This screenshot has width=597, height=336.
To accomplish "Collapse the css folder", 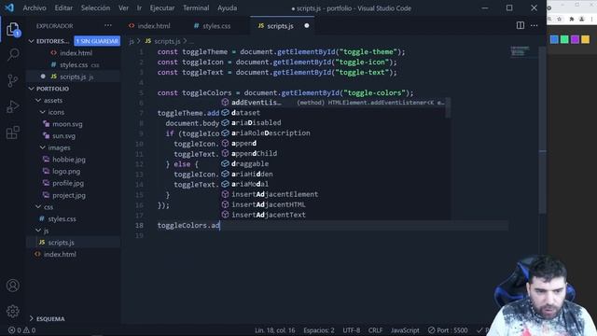I will 38,206.
